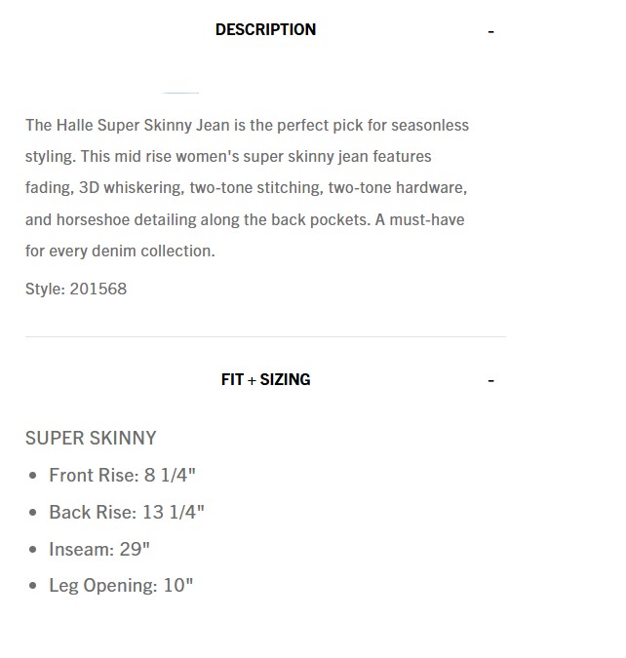Click the line mentioning horseshoe detailing
Image resolution: width=626 pixels, height=658 pixels.
(245, 219)
